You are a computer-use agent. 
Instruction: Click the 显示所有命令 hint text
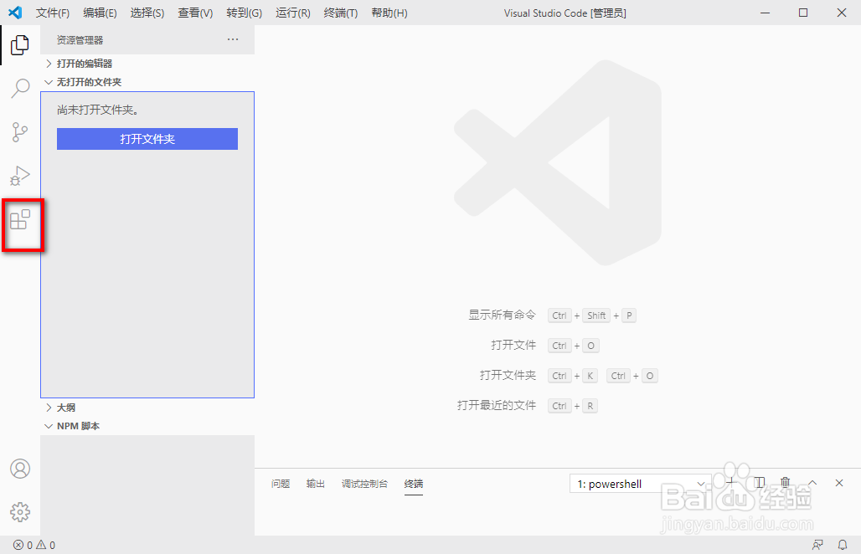(x=502, y=315)
